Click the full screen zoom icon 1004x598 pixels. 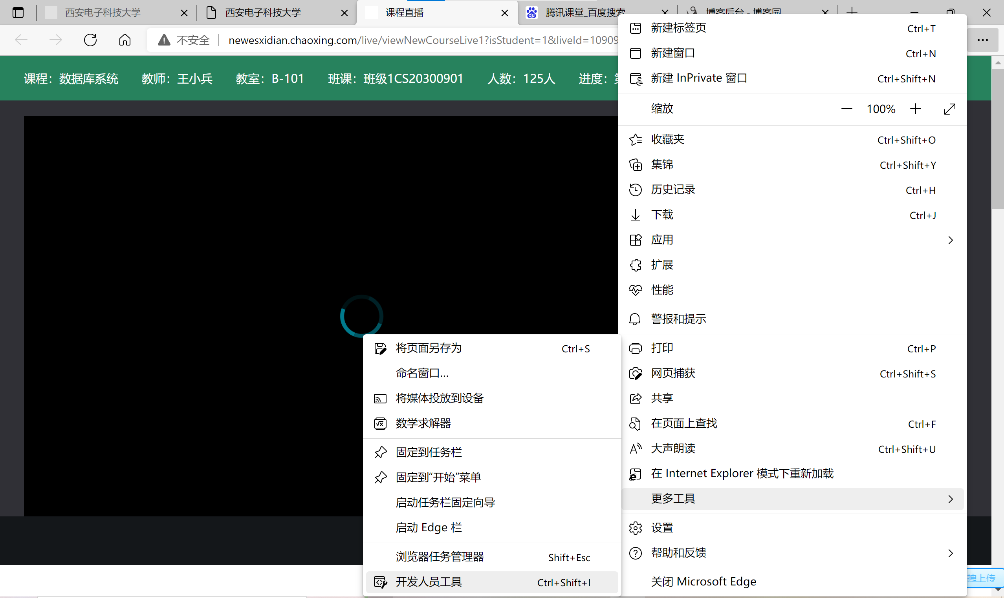pos(949,109)
